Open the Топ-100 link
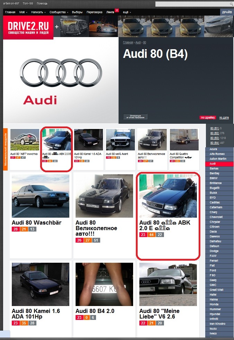 (x=28, y=4)
